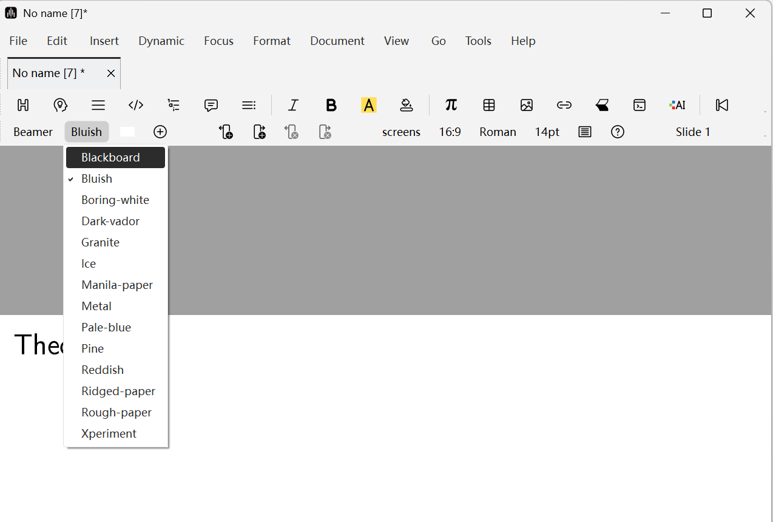Image resolution: width=773 pixels, height=522 pixels.
Task: Click the code brackets icon
Action: point(136,105)
